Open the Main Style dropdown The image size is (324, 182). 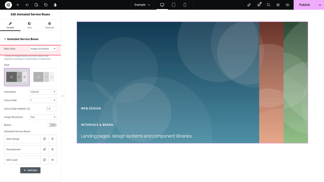tap(43, 49)
